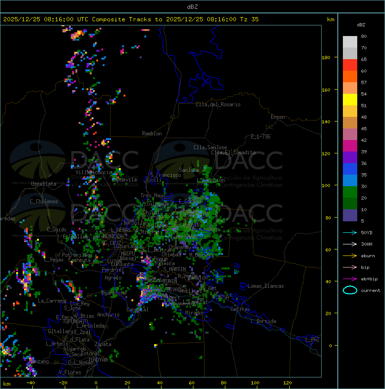
Task: Click the Clla.SanJose label on map
Action: [210, 147]
